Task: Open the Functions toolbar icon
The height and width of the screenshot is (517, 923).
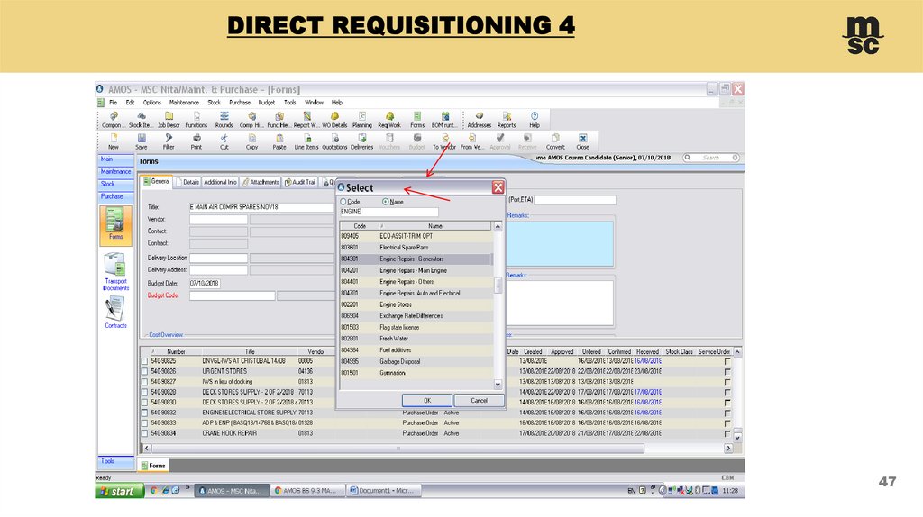Action: tap(196, 120)
